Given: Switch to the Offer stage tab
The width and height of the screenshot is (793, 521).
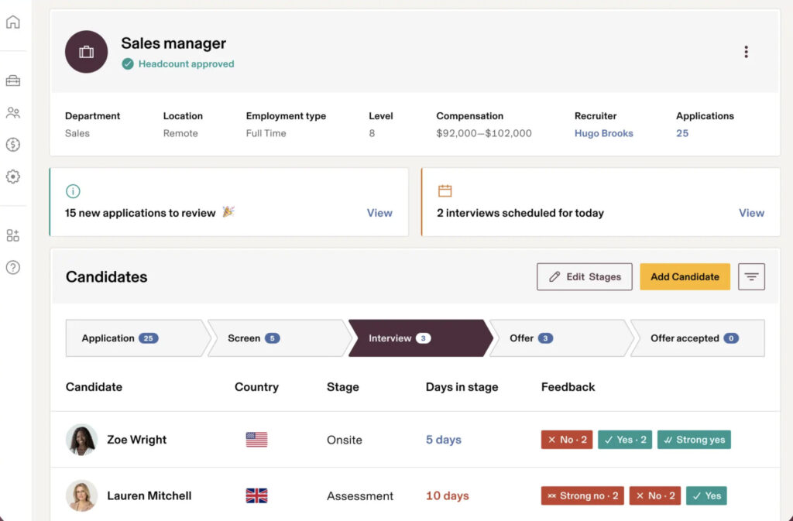Looking at the screenshot, I should 561,338.
